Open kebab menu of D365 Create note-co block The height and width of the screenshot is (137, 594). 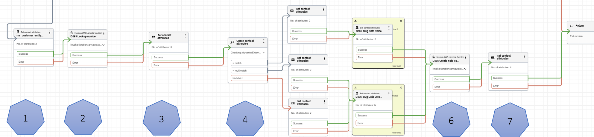tap(466, 57)
